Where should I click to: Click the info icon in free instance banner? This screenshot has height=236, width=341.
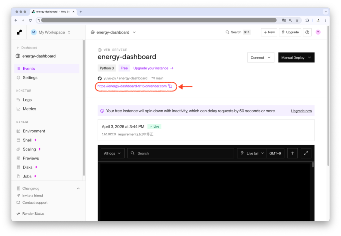pos(102,111)
